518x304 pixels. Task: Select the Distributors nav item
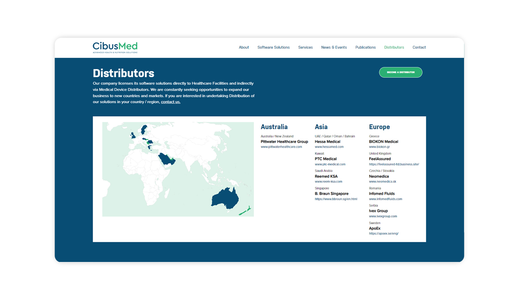pos(394,47)
